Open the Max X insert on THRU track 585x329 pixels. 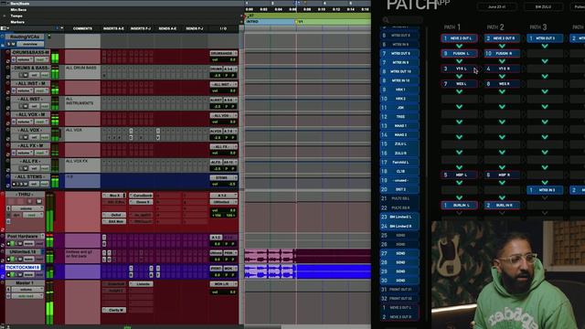(114, 196)
